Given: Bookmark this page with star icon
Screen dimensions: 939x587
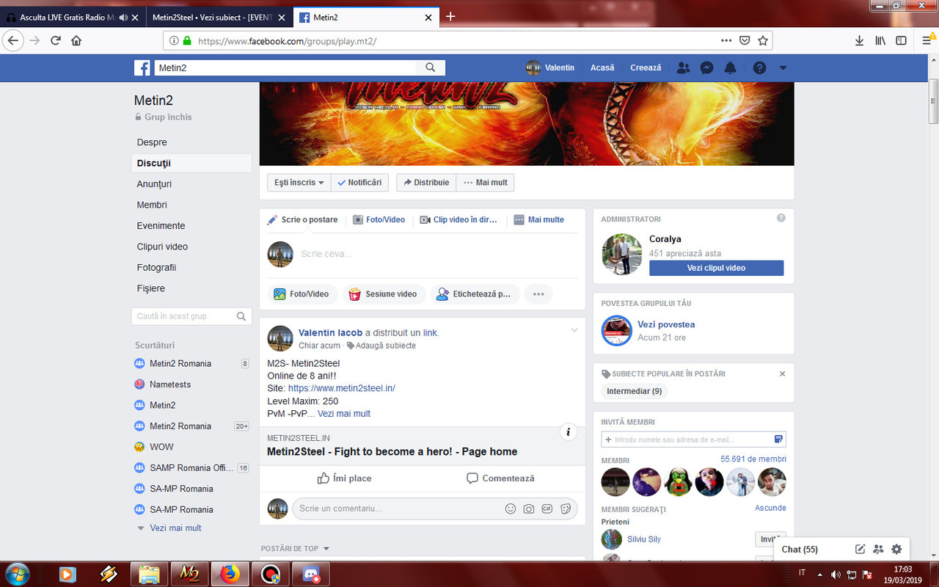Looking at the screenshot, I should (x=763, y=40).
